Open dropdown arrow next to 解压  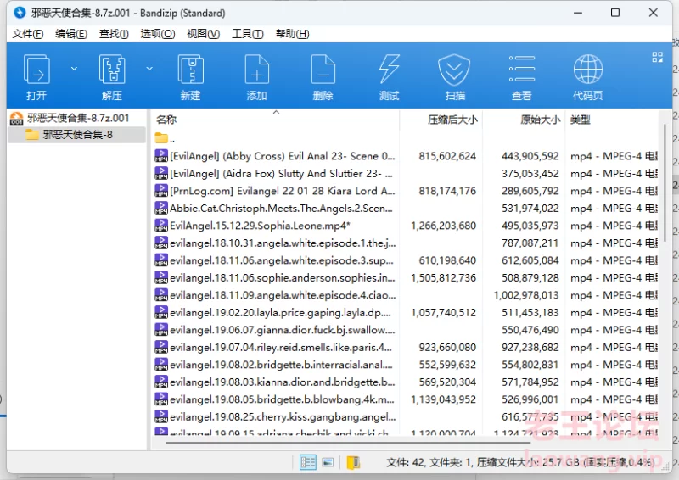click(x=149, y=69)
